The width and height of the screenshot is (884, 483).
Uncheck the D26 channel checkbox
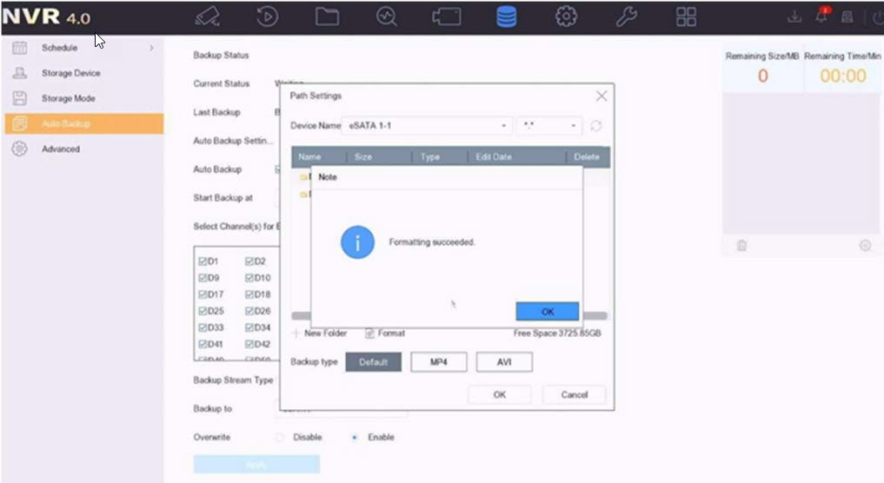click(250, 311)
